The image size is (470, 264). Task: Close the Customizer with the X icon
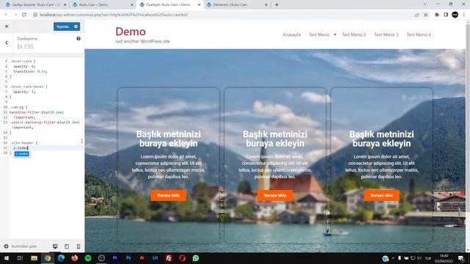(7, 26)
